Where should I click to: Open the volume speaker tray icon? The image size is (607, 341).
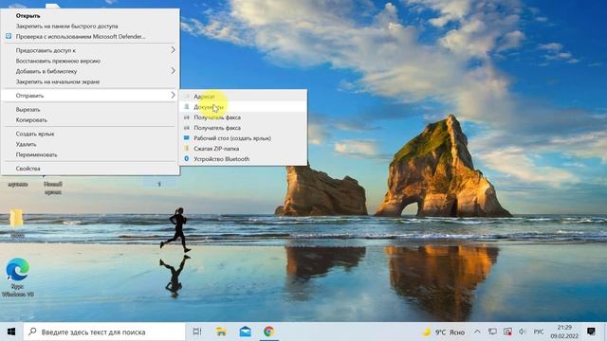[x=523, y=332]
